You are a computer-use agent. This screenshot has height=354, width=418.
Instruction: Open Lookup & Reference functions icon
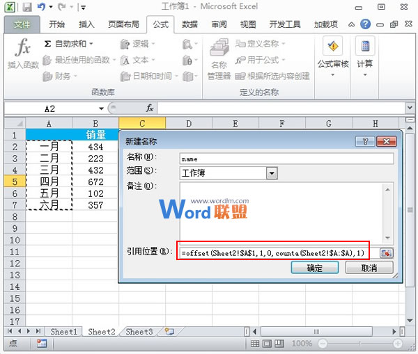point(187,44)
